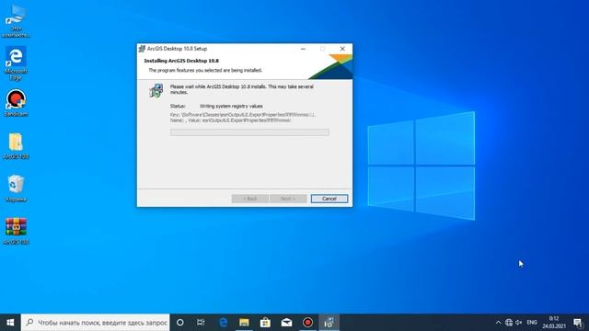Screen dimensions: 589x331
Task: Click the taskbar clock and date
Action: pos(554,323)
